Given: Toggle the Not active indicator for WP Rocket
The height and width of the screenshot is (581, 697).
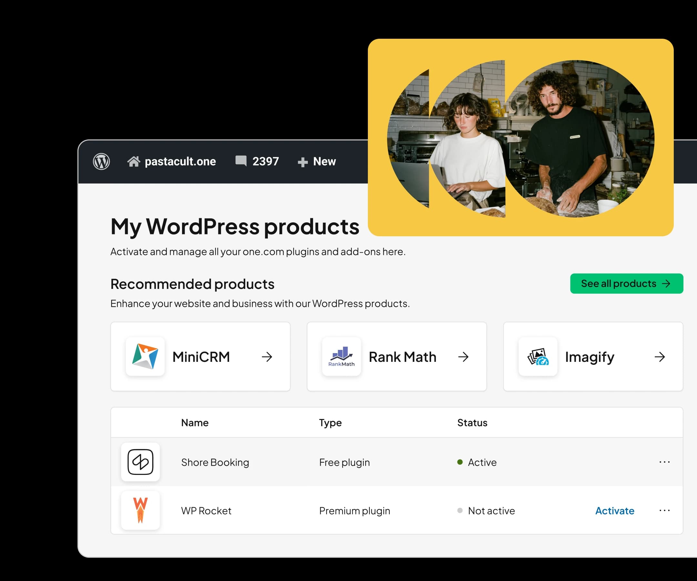Looking at the screenshot, I should click(460, 511).
